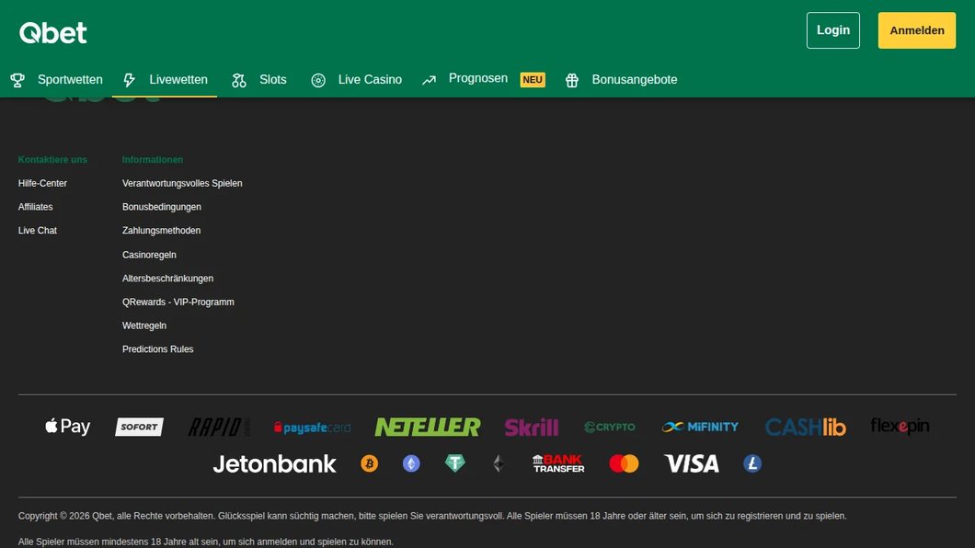Click the orange Bitcoin icon

coord(370,463)
